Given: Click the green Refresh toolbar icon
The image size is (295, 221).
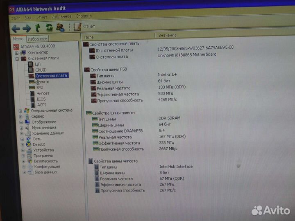Looking at the screenshot, I should click(x=49, y=27).
